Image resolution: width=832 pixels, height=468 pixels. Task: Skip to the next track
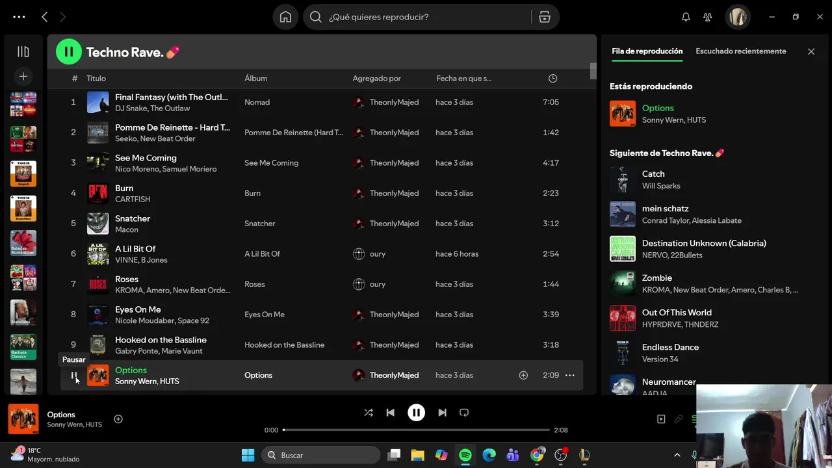pyautogui.click(x=442, y=413)
